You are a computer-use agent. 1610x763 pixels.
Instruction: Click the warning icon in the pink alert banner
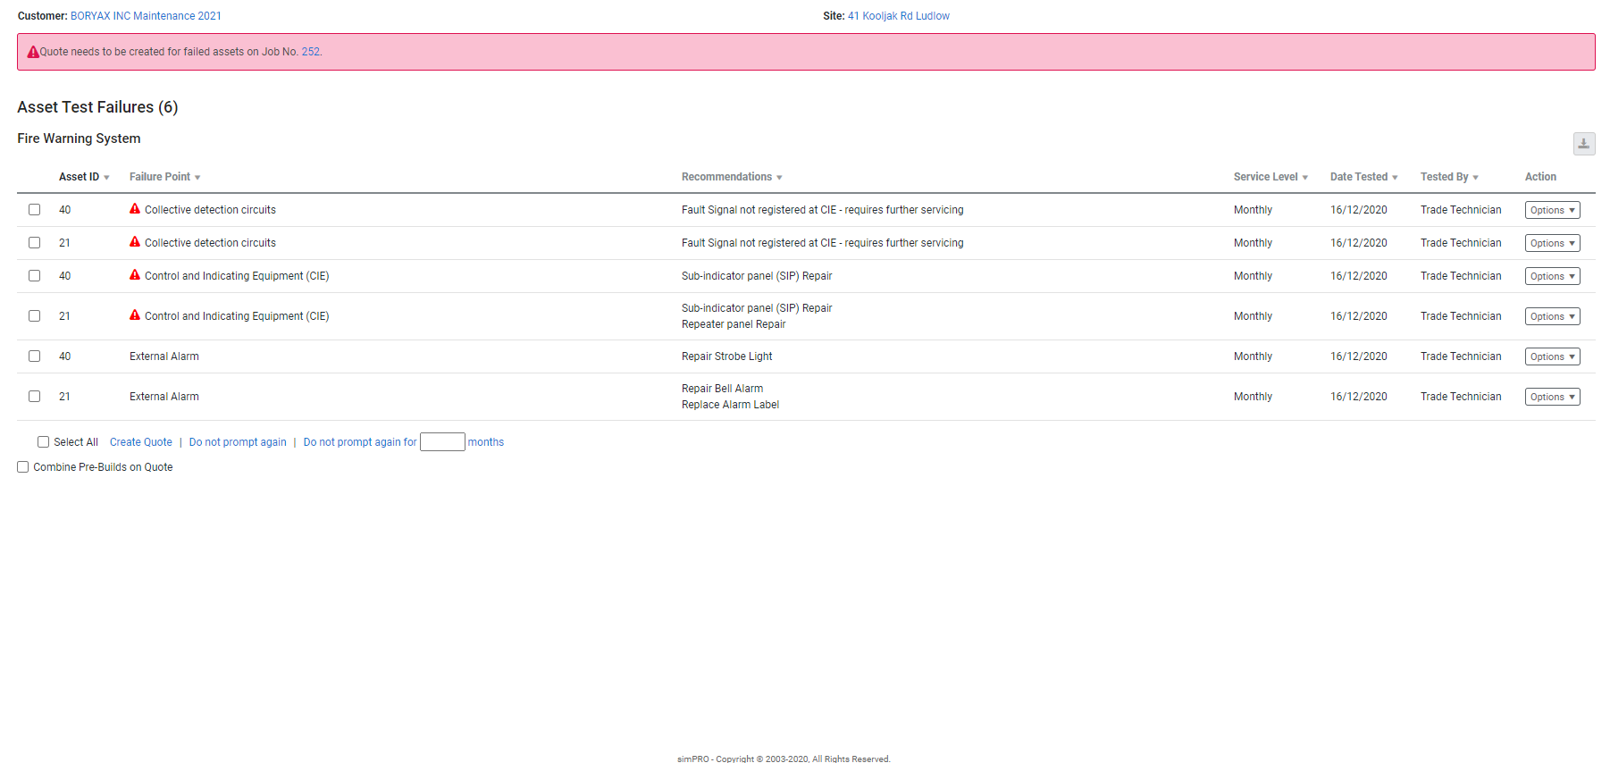(33, 52)
